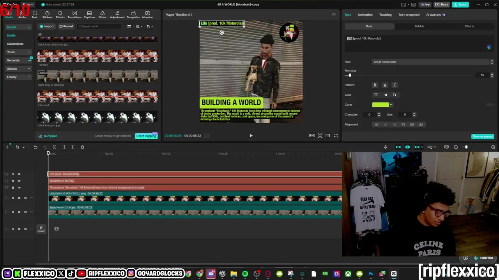The image size is (499, 280).
Task: Zoom in the timeline
Action: point(493,147)
